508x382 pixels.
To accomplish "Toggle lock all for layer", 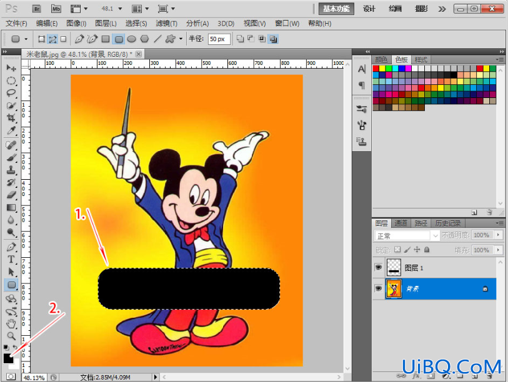I will [x=427, y=250].
